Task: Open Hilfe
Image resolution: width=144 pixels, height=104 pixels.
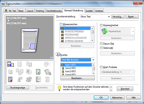Action: coord(134,98)
